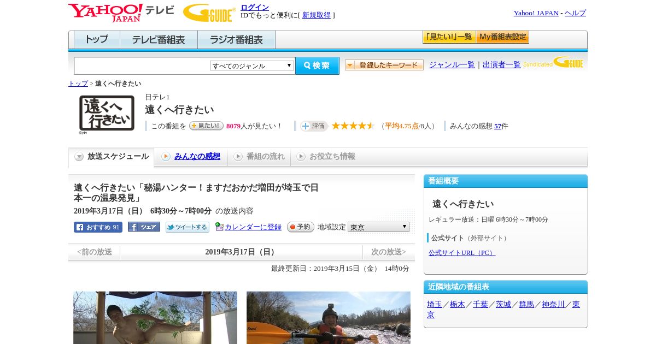Go to Yahoo! JAPAN home link
This screenshot has height=344, width=656.
pos(536,13)
